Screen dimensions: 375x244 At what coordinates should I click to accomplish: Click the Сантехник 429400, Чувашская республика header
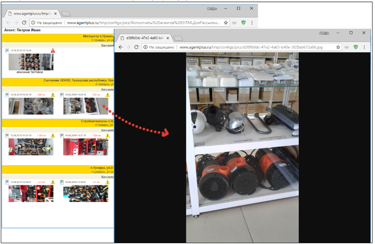click(x=58, y=82)
